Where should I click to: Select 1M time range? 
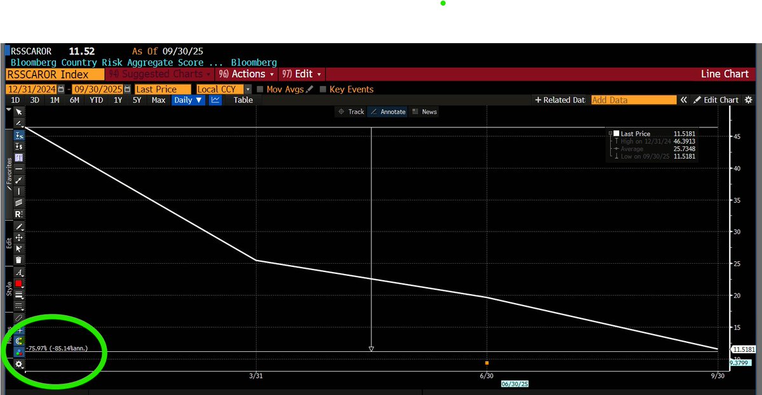[55, 100]
